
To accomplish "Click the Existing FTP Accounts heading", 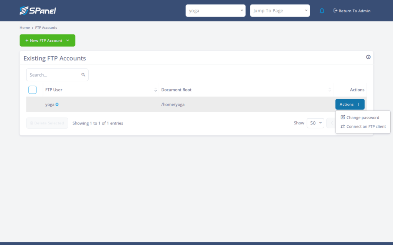I will click(x=54, y=58).
